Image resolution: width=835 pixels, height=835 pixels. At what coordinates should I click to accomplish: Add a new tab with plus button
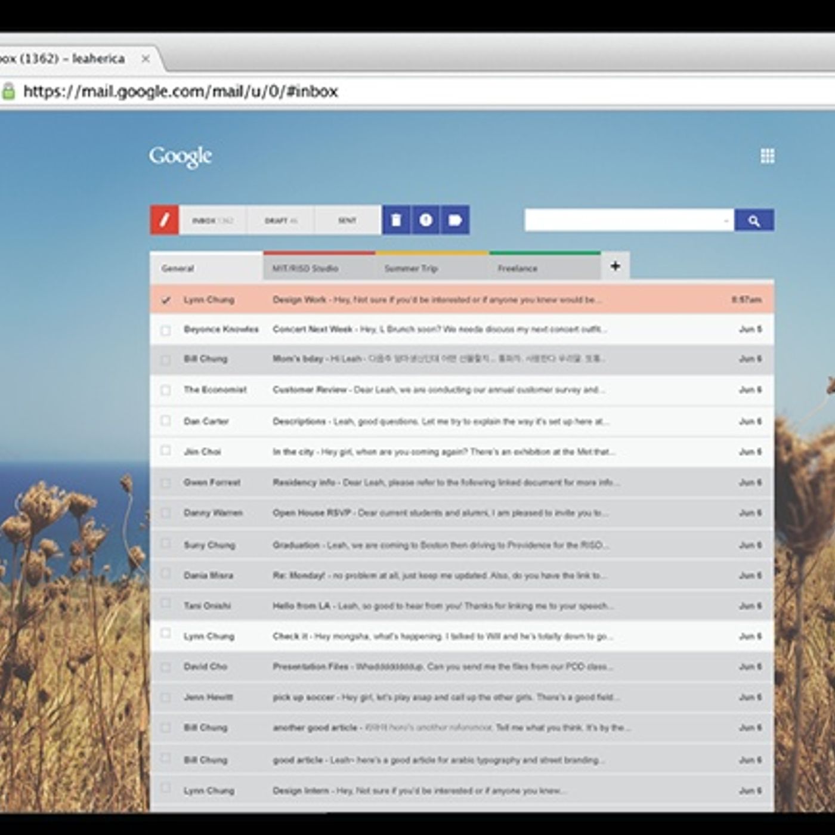pos(616,266)
